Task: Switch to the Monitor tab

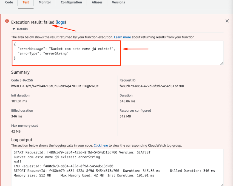Action: click(x=45, y=2)
